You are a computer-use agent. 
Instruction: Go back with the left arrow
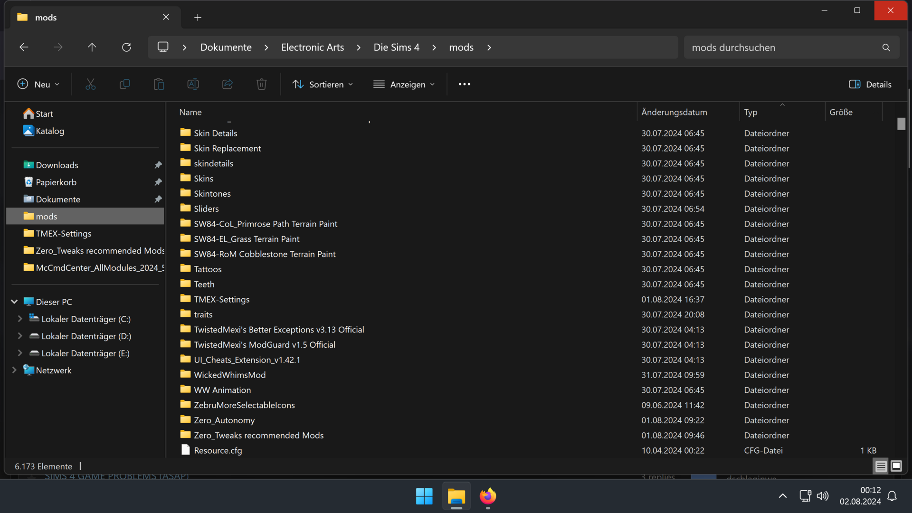(24, 47)
